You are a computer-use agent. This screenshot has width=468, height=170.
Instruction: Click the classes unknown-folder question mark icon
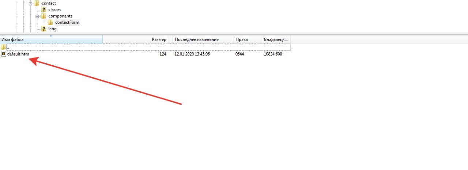(x=44, y=10)
